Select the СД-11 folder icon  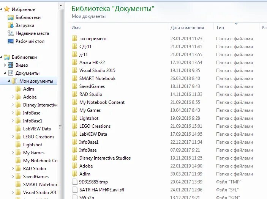(x=74, y=46)
